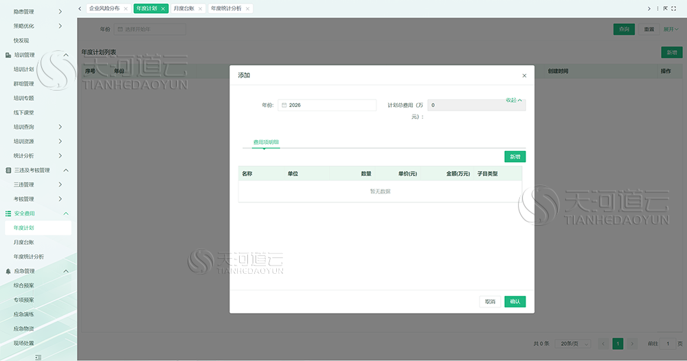Close the 年度统计分析 tab with its X
The width and height of the screenshot is (687, 361).
247,9
